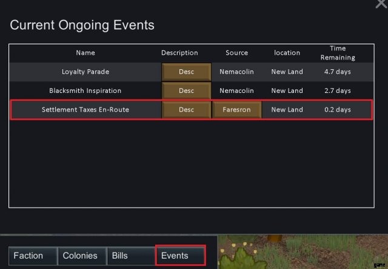The image size is (388, 269).
Task: Close the Current Ongoing Events window
Action: click(x=380, y=4)
